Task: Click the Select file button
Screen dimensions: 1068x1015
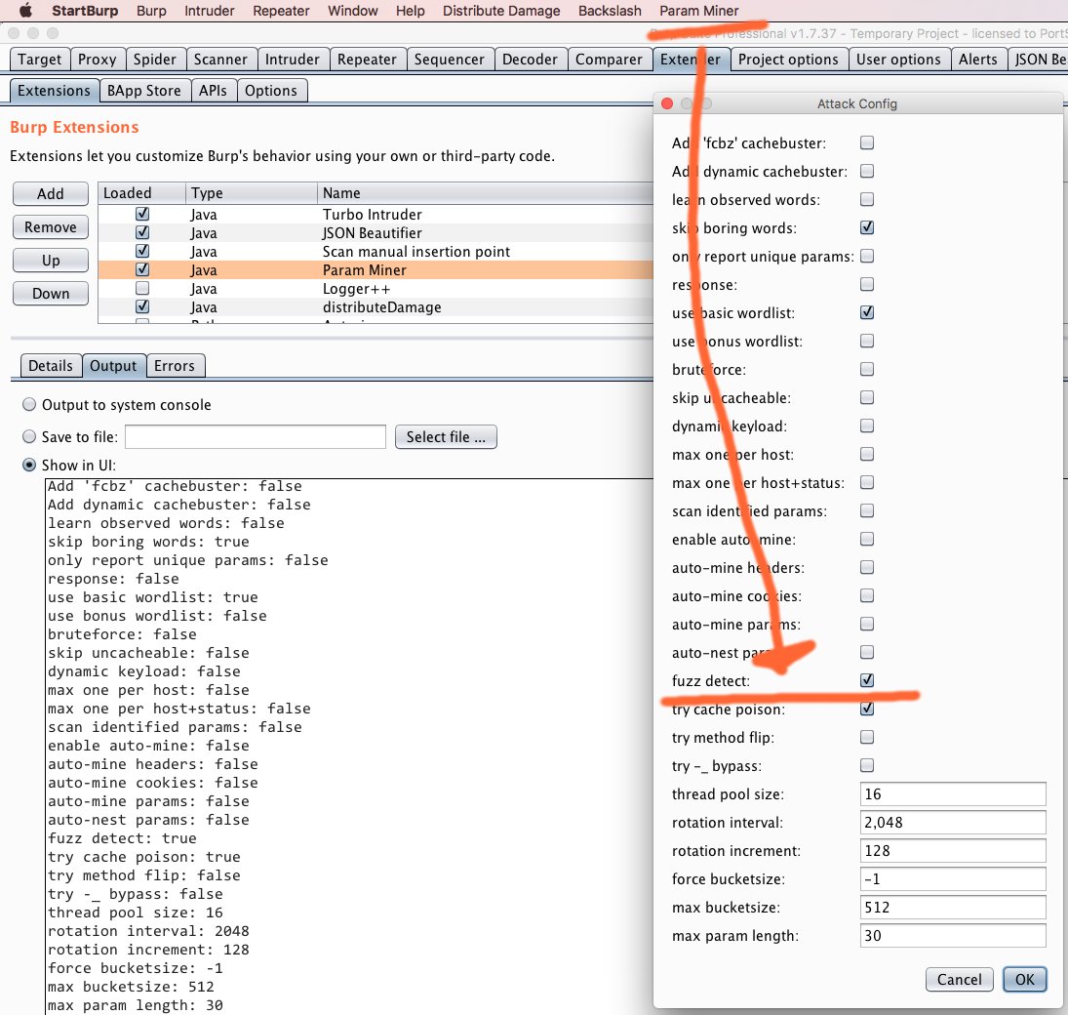Action: [x=446, y=437]
